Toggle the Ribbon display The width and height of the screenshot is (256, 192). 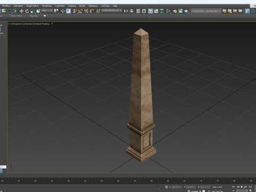150,11
